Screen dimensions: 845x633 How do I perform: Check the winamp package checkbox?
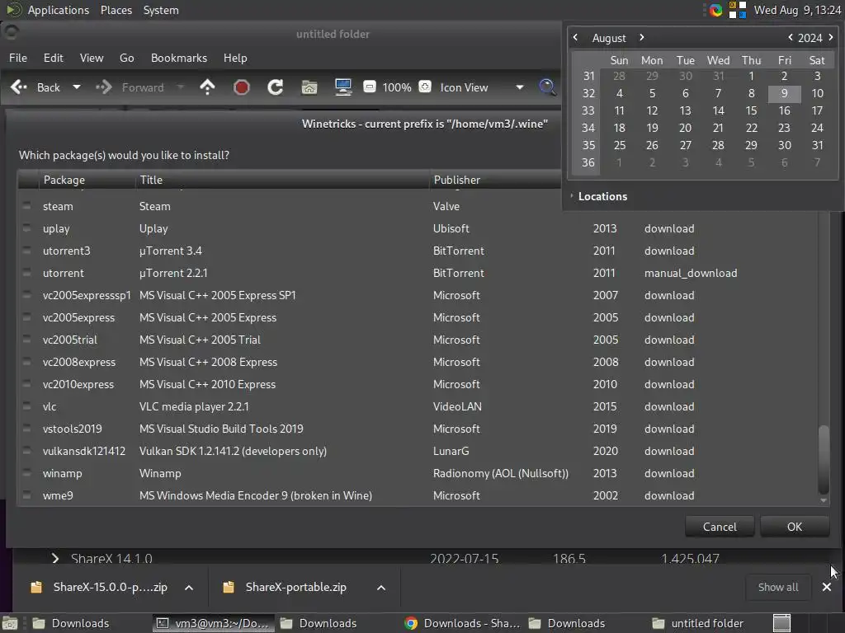26,473
